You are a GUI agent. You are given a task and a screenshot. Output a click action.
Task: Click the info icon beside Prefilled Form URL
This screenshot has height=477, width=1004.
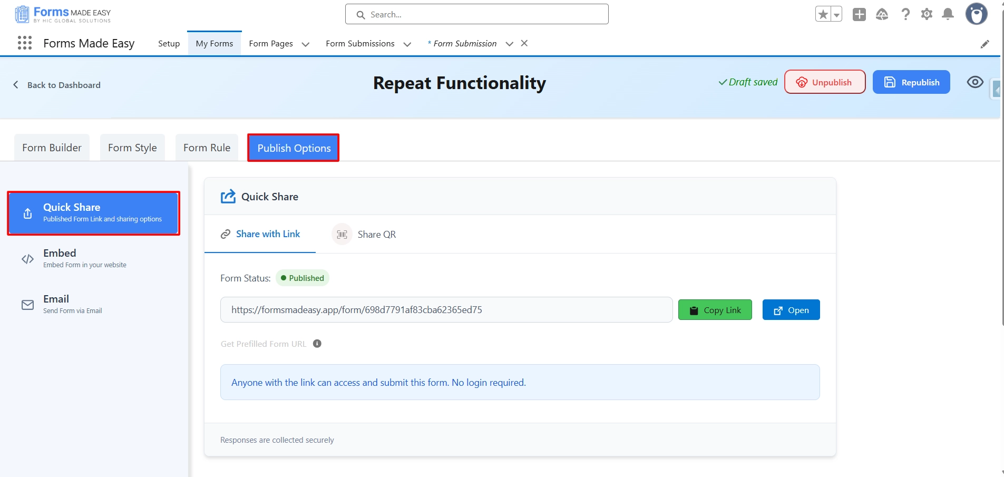click(x=317, y=344)
